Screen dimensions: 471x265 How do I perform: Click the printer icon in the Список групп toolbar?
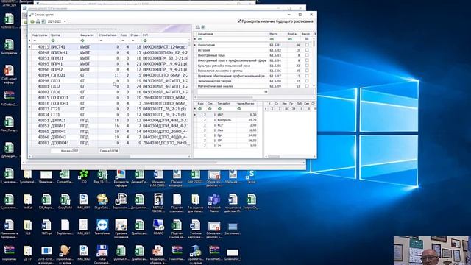38,21
